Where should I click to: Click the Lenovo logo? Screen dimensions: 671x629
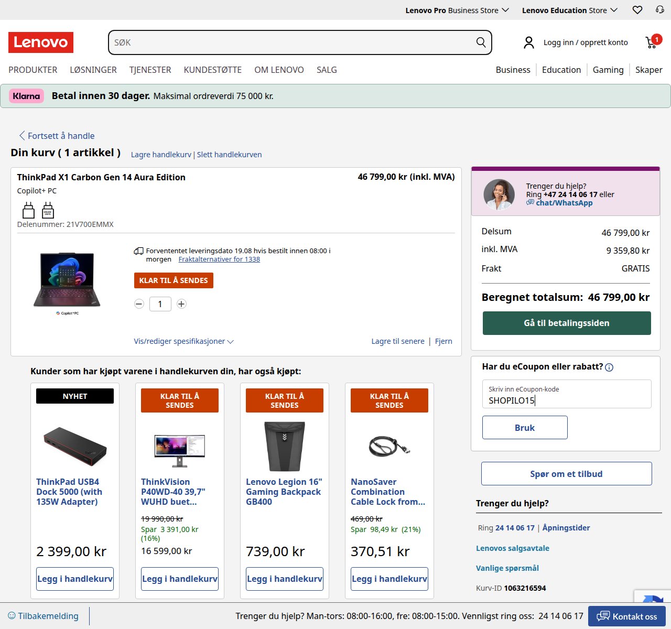(x=41, y=42)
